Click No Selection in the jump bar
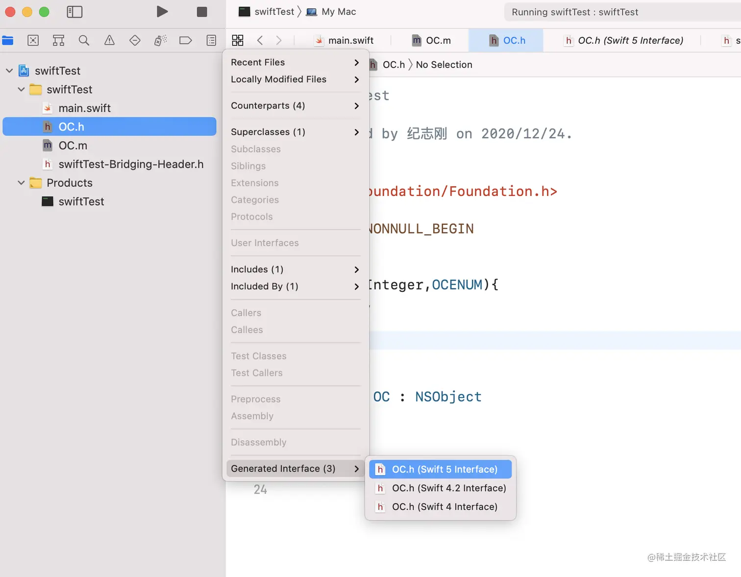The height and width of the screenshot is (577, 741). click(444, 65)
